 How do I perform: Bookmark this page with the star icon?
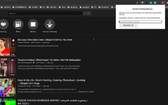point(137,3)
